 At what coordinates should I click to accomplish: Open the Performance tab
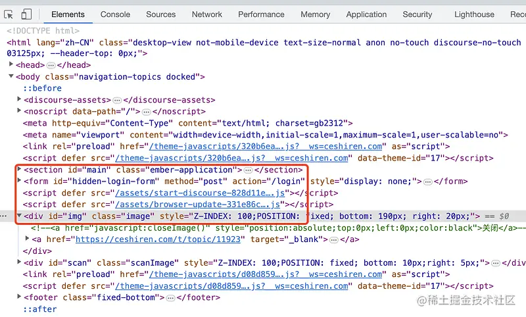pos(261,14)
